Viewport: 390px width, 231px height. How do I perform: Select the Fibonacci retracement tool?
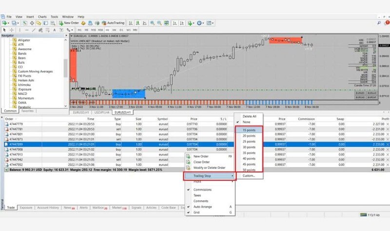(x=47, y=30)
